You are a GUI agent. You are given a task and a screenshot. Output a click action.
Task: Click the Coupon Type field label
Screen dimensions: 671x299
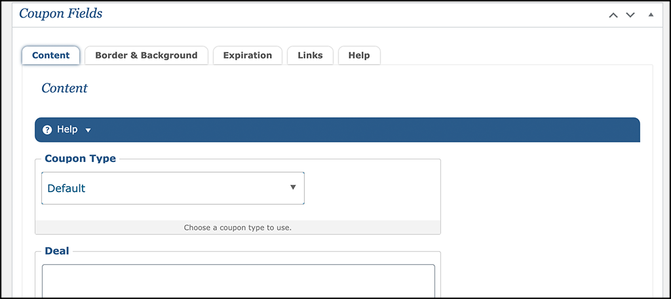[x=81, y=159]
